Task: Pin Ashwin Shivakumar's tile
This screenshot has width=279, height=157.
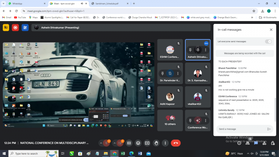Action: 190,50
